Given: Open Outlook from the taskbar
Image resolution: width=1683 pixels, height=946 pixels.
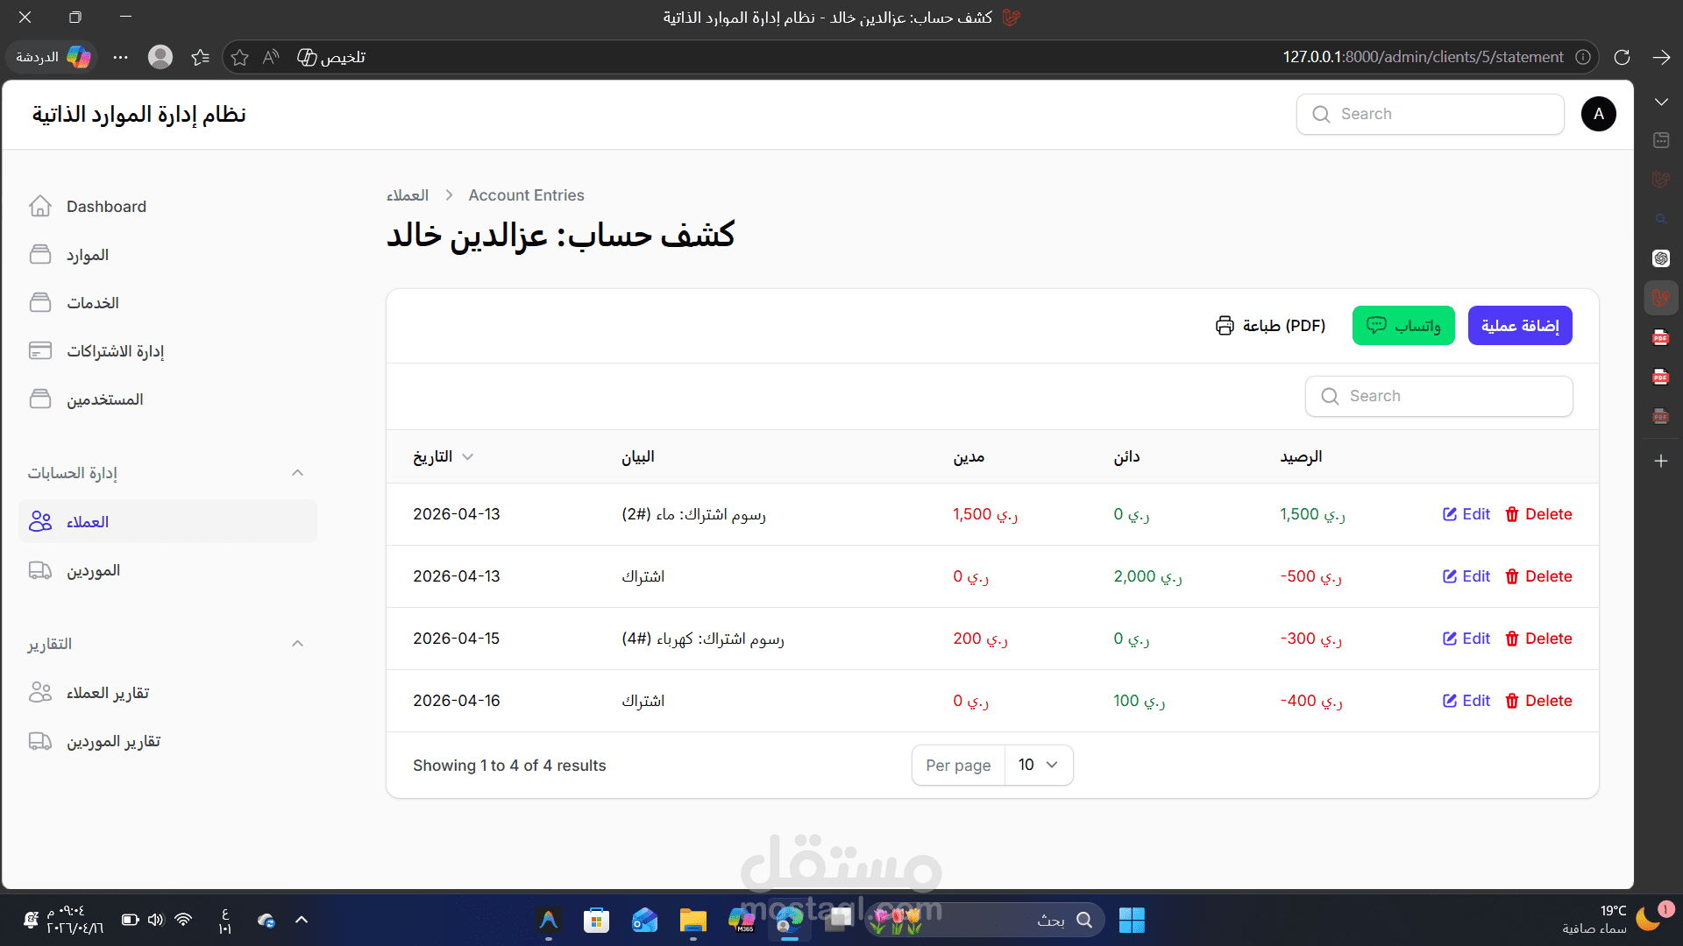Looking at the screenshot, I should 645,921.
